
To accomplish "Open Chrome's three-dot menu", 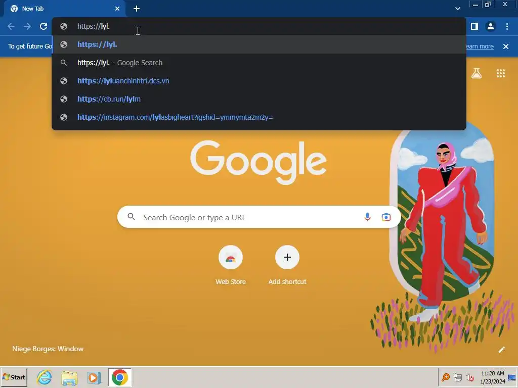I will click(507, 26).
